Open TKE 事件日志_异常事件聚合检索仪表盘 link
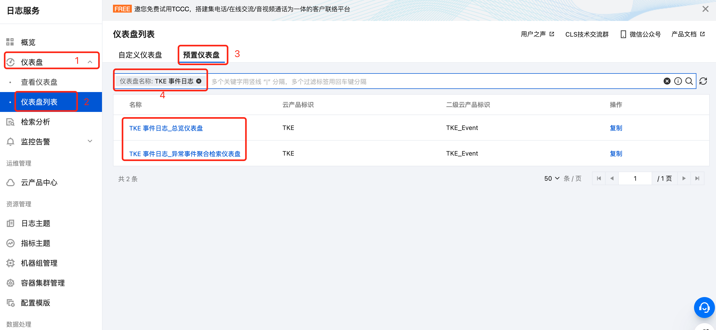The width and height of the screenshot is (716, 330). 185,153
